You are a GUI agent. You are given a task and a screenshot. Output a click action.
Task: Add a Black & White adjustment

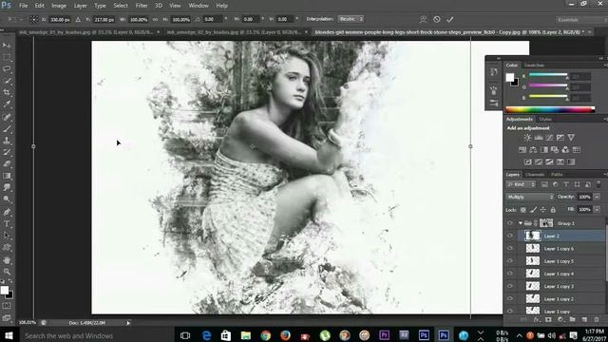coord(544,150)
